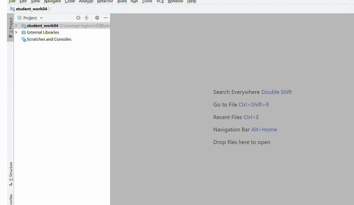The width and height of the screenshot is (354, 205).
Task: Hide the Project tool window with minus icon
Action: pos(106,18)
